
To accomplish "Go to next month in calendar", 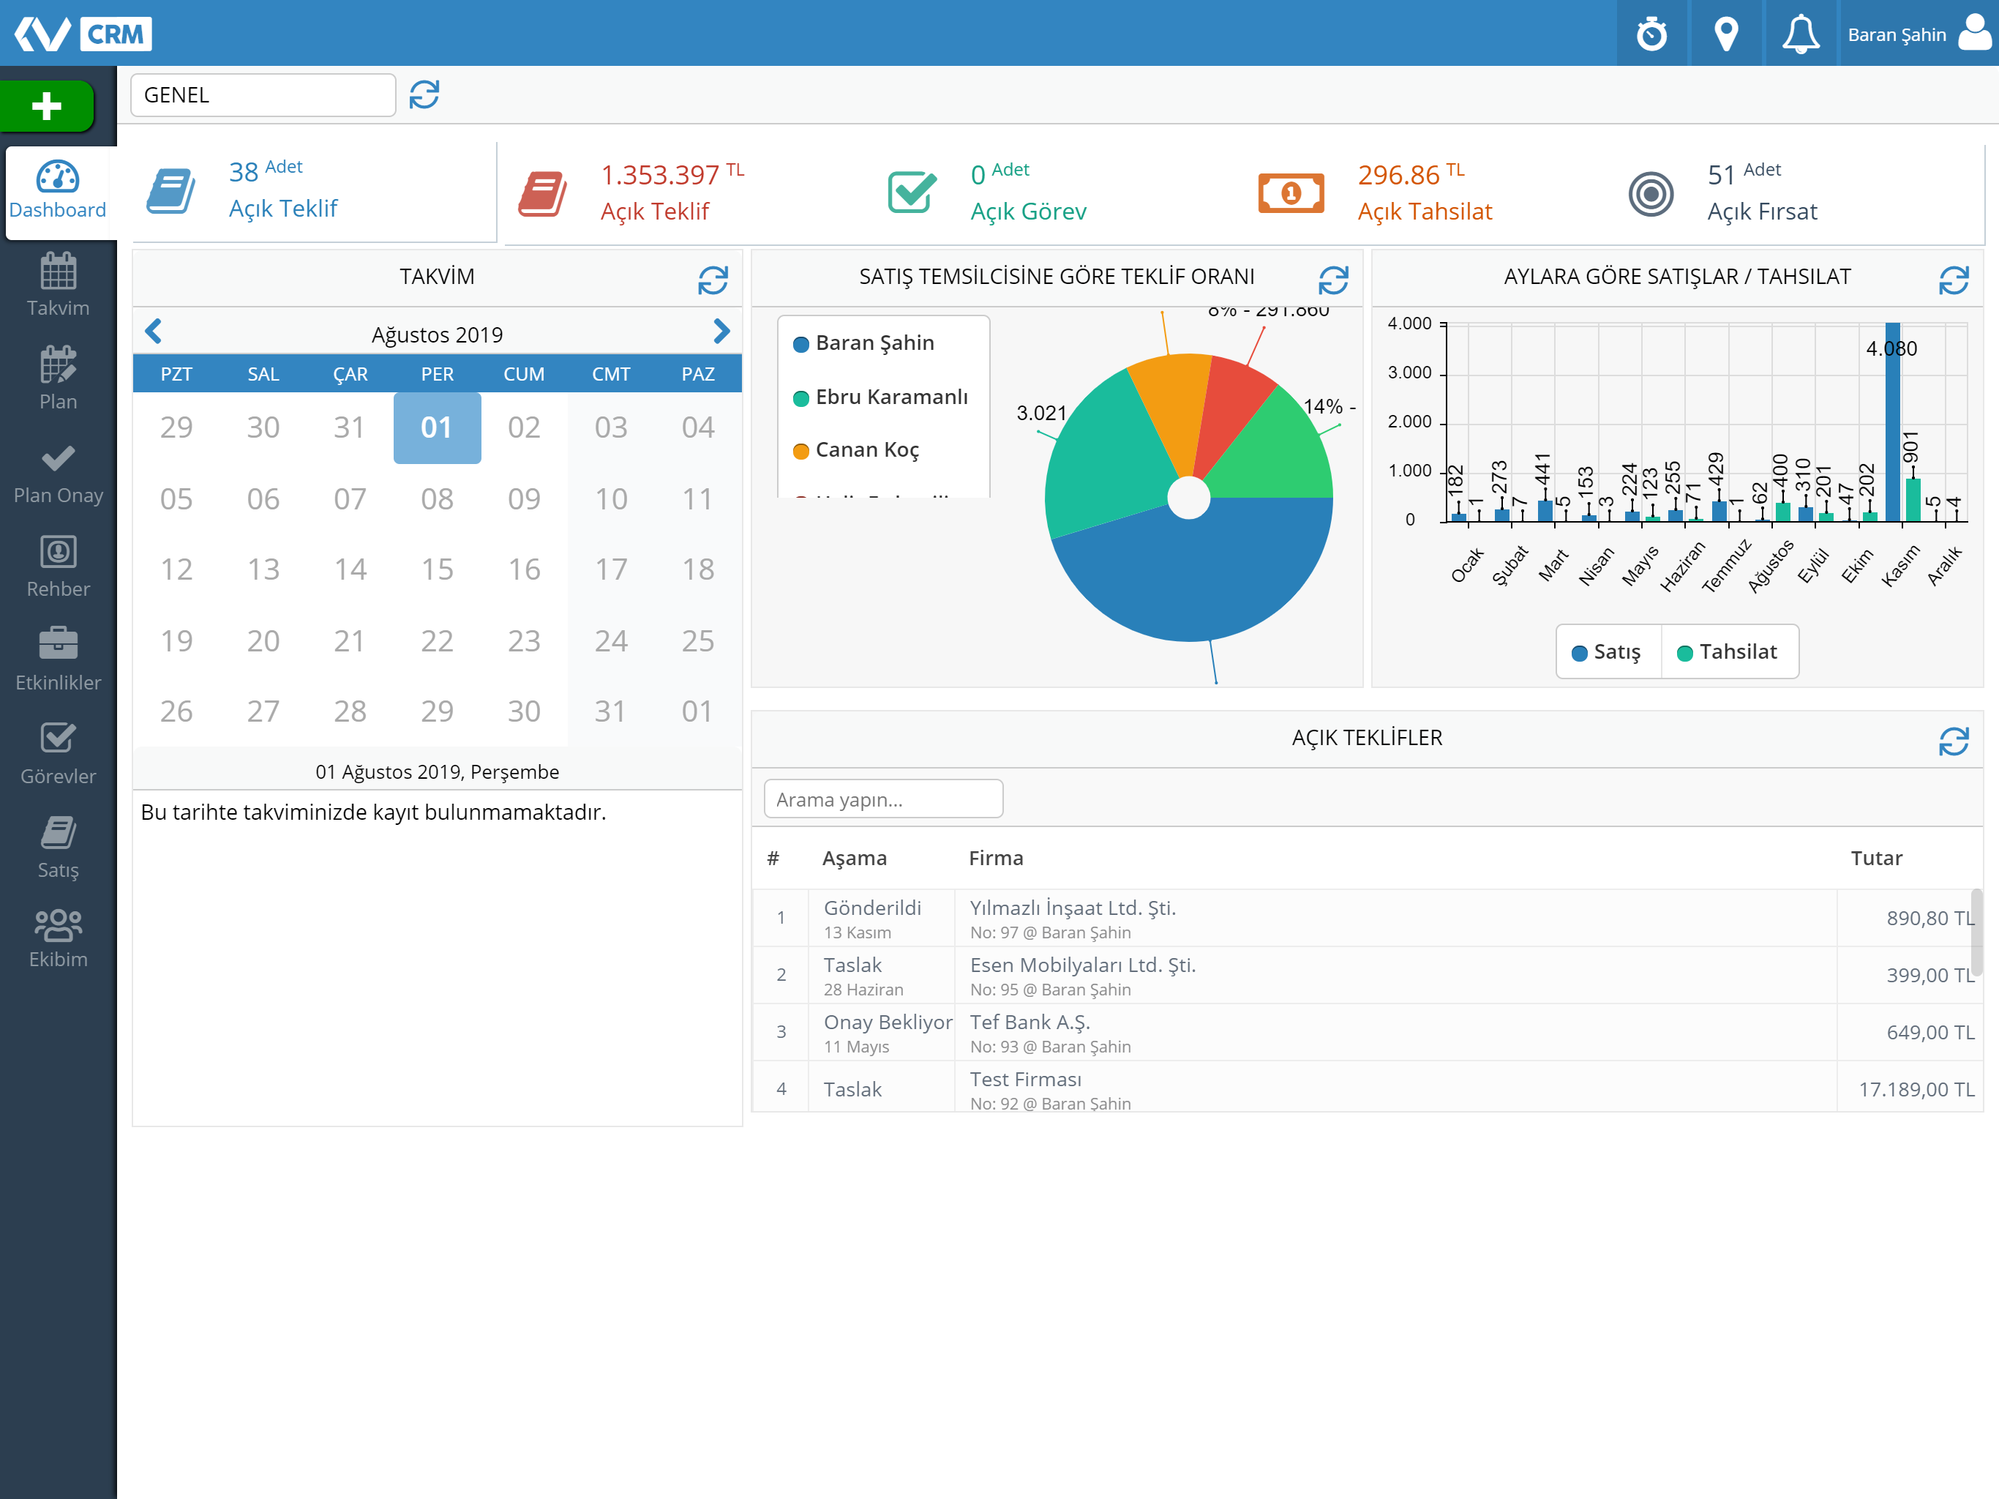I will click(x=721, y=332).
